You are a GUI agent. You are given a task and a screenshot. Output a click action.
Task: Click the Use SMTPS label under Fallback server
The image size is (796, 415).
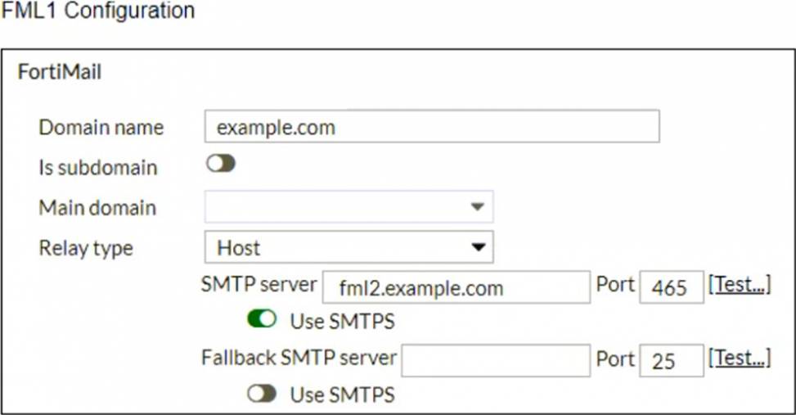coord(343,395)
